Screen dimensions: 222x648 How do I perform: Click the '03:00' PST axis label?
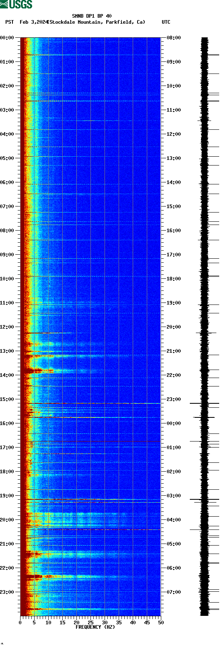tap(7, 110)
